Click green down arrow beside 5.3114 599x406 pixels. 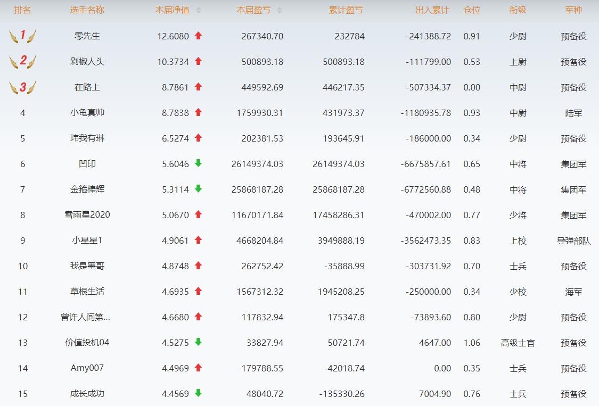198,189
